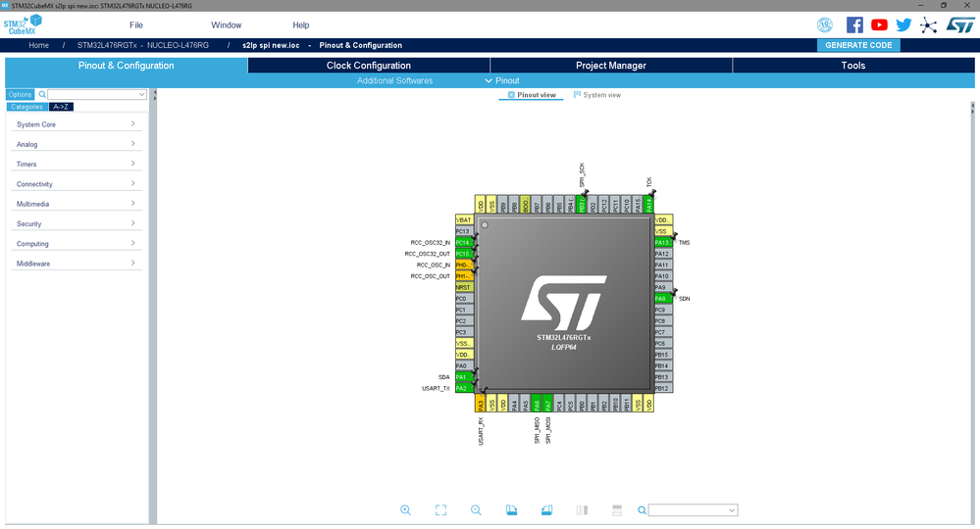The width and height of the screenshot is (980, 529).
Task: Open the ST Facebook page icon
Action: (854, 24)
